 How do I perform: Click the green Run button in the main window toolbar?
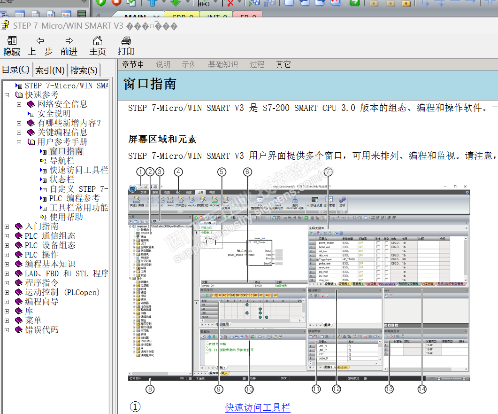point(101,2)
